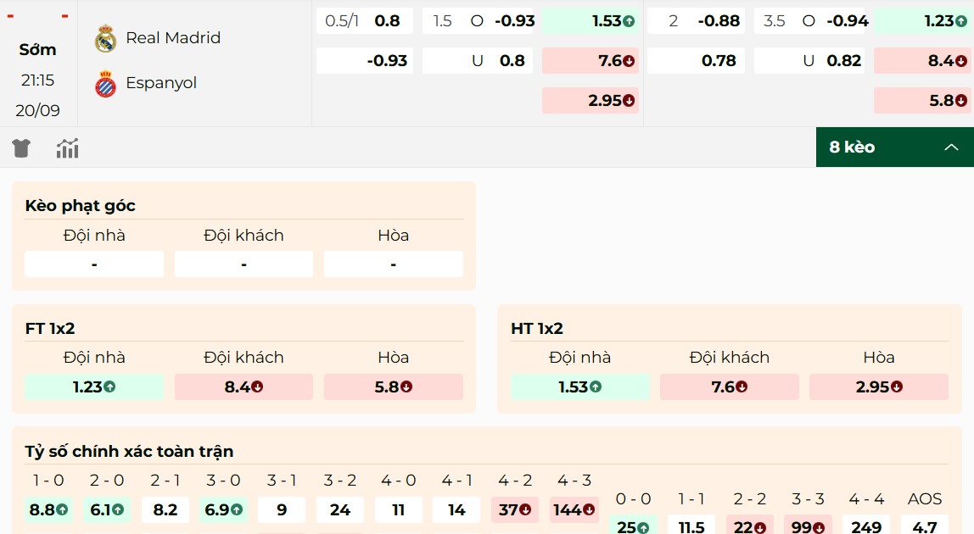Image resolution: width=974 pixels, height=534 pixels.
Task: Click the Real Madrid team name
Action: coord(173,37)
